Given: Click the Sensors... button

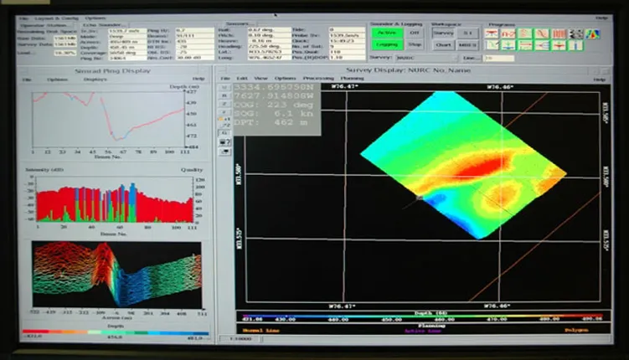Looking at the screenshot, I should coord(238,24).
